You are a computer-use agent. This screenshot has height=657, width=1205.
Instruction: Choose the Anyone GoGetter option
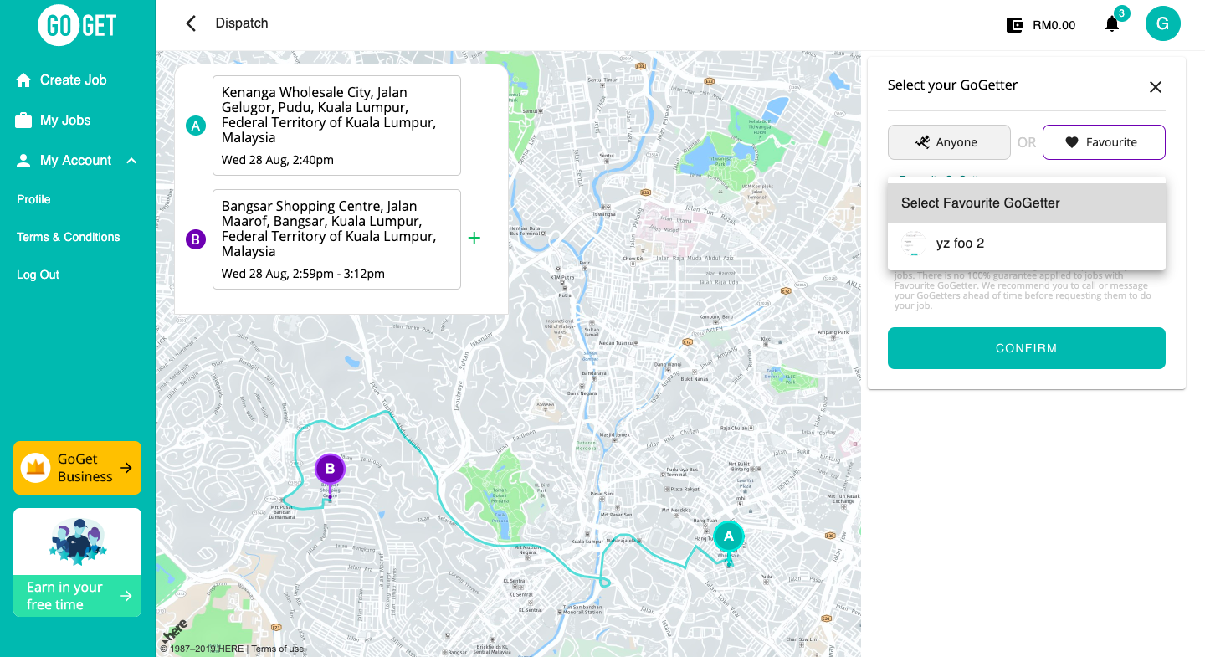point(948,142)
